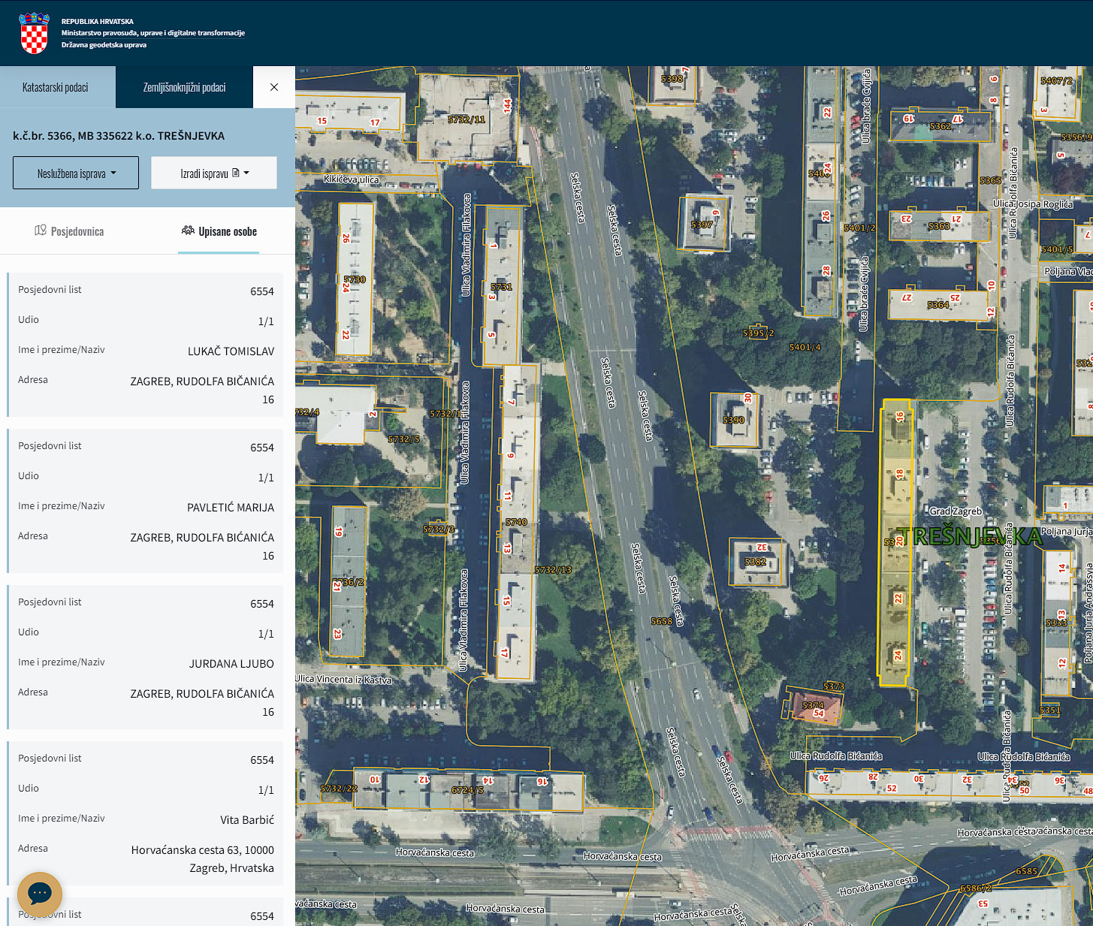Close the parcel details side panel
1093x926 pixels.
click(274, 87)
